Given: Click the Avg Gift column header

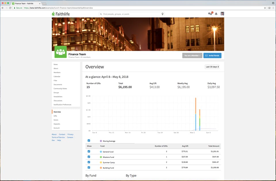Looking at the screenshot, I should coord(185,146).
